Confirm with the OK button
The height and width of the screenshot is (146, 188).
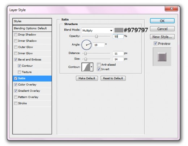(x=162, y=21)
